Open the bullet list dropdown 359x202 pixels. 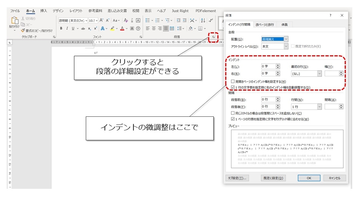pos(152,20)
